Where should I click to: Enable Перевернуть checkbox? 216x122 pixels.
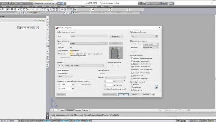[x=132, y=90]
